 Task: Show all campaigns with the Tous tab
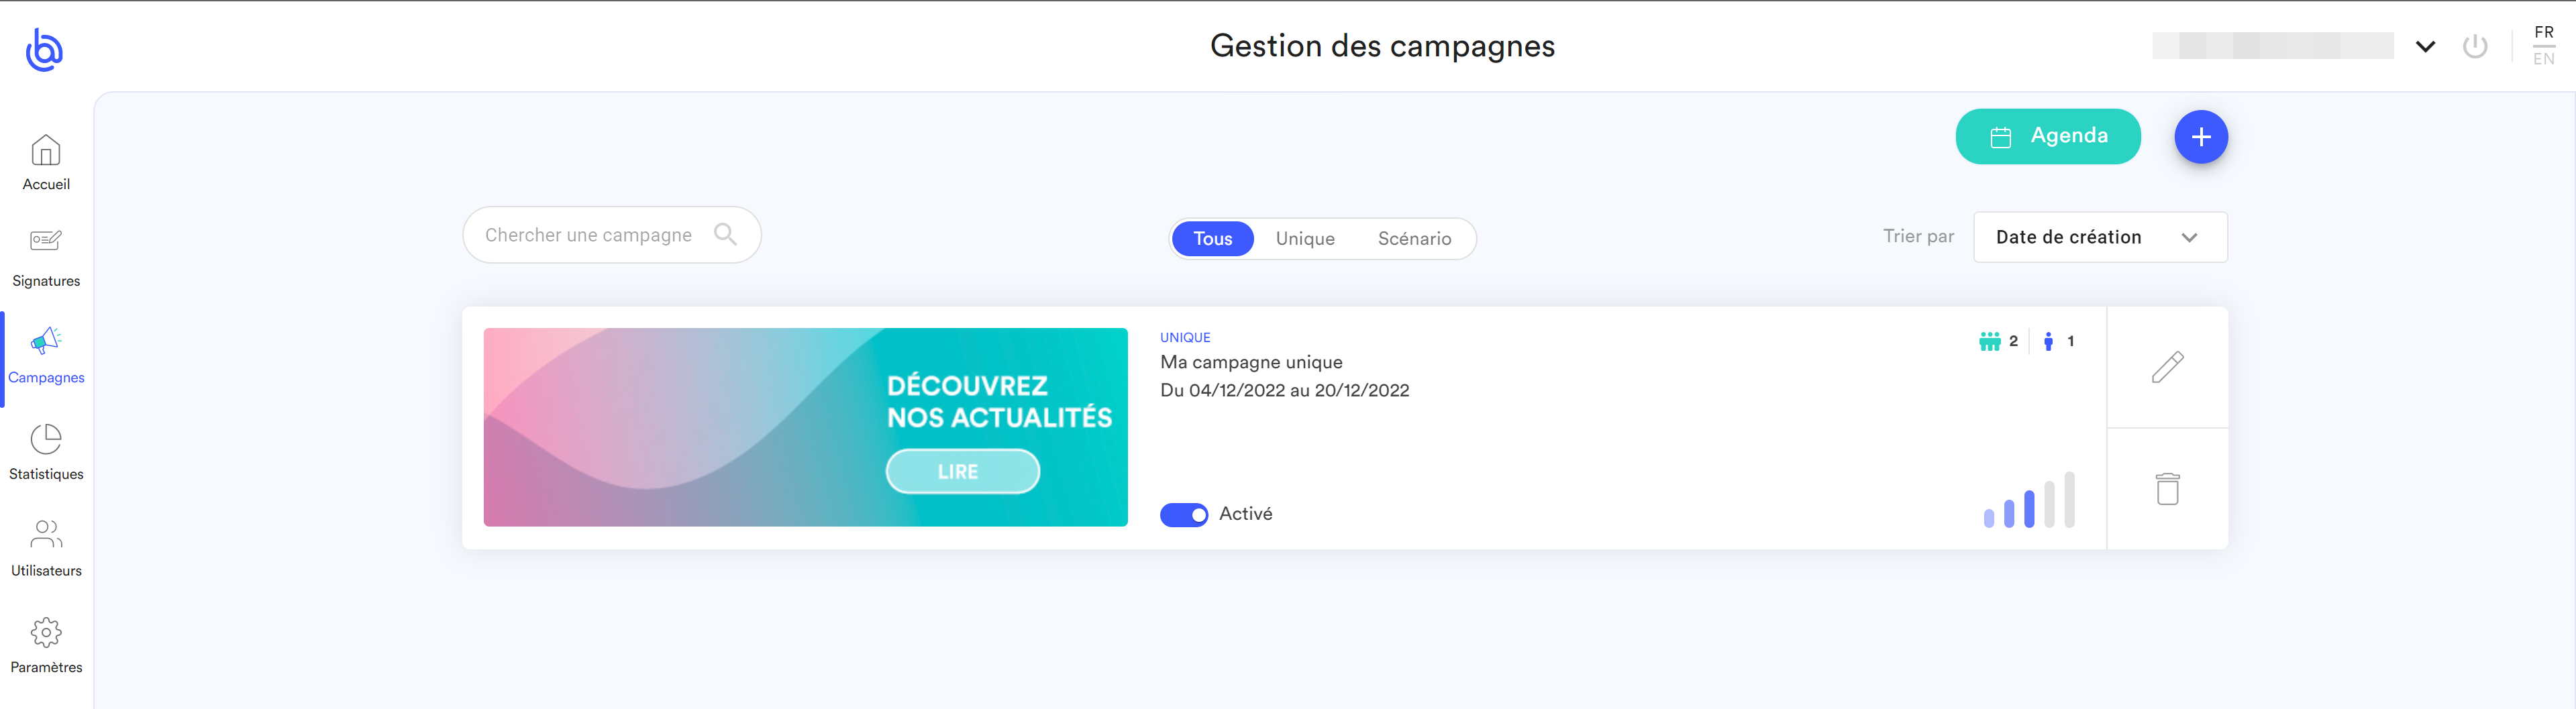[1212, 239]
